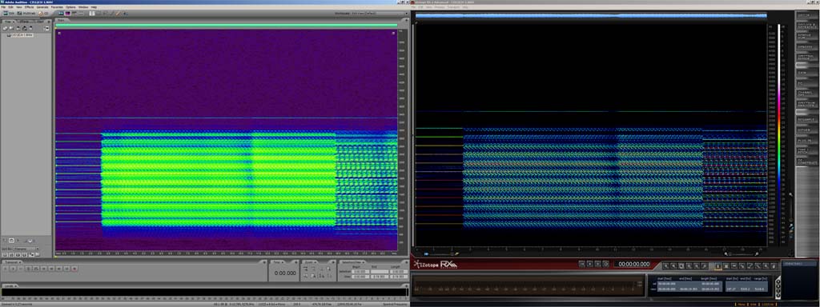Select the audio file in the Files list
This screenshot has height=307, width=820.
click(21, 35)
